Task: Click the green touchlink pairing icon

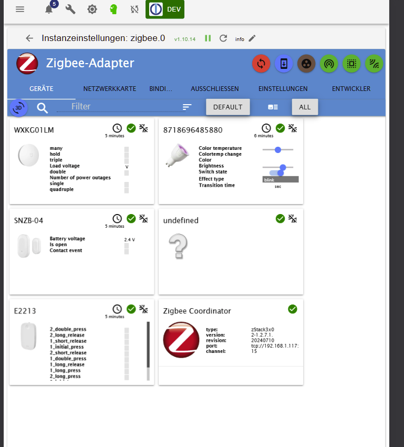Action: (329, 64)
